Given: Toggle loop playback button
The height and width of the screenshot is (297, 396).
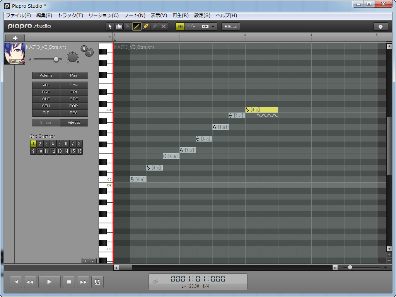Looking at the screenshot, I should (x=97, y=282).
